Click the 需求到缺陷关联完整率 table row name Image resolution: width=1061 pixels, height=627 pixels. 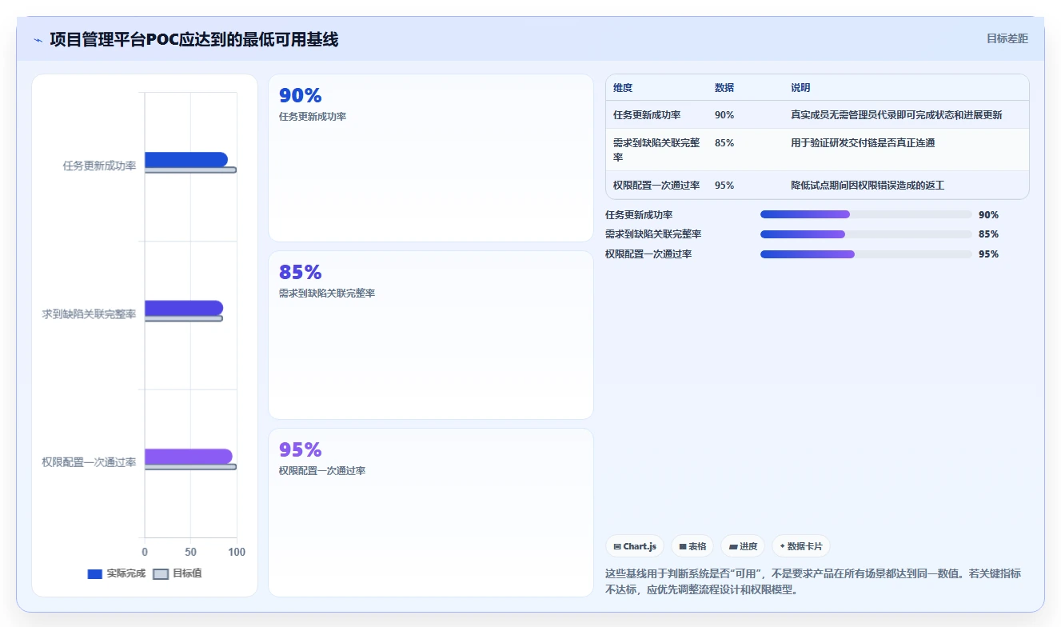656,150
